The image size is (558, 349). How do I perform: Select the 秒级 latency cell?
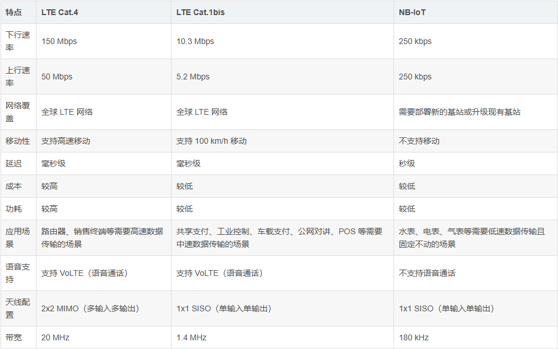coord(407,163)
